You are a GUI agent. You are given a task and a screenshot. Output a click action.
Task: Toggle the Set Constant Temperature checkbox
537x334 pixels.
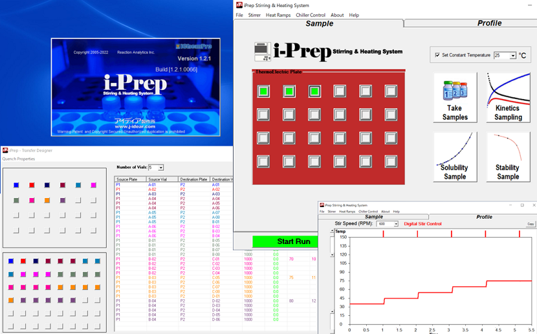coord(437,56)
